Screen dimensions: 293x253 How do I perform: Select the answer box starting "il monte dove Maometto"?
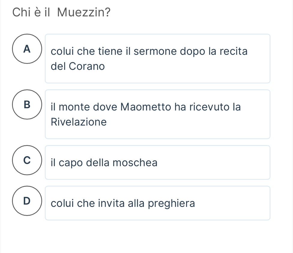point(158,114)
